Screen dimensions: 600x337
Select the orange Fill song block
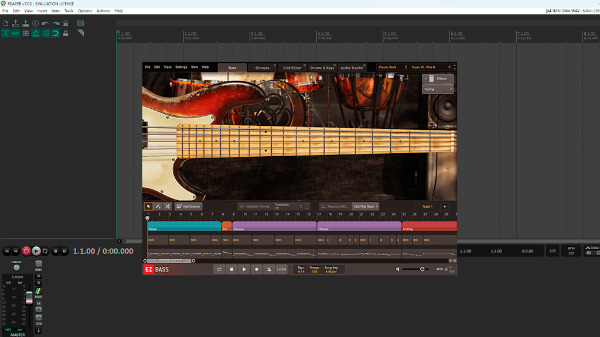click(227, 226)
